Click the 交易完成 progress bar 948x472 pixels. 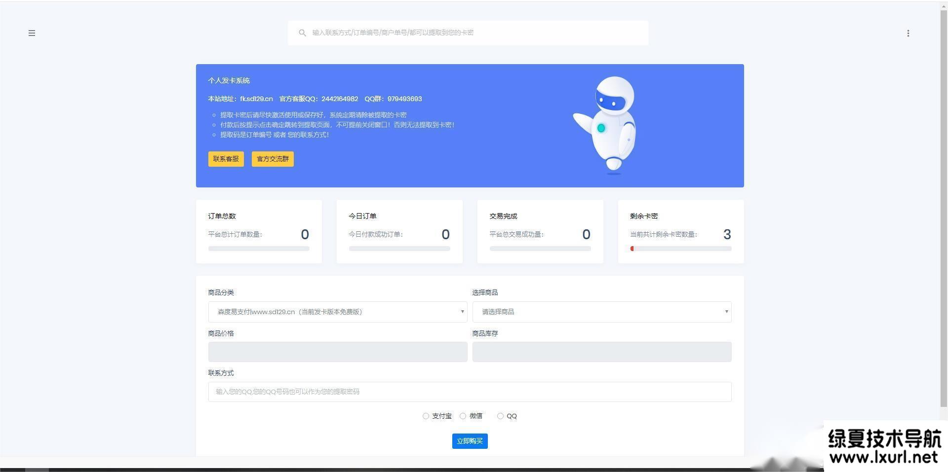[540, 249]
